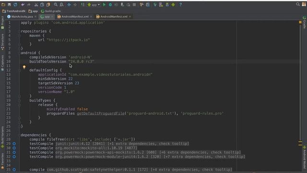Click gutter dependency icon on line 30
Image resolution: width=307 pixels, height=173 pixels.
click(14, 148)
